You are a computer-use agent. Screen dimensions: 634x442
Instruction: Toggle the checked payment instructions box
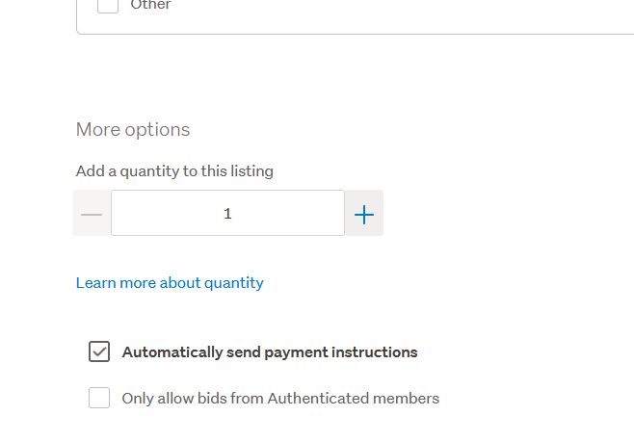pos(99,351)
